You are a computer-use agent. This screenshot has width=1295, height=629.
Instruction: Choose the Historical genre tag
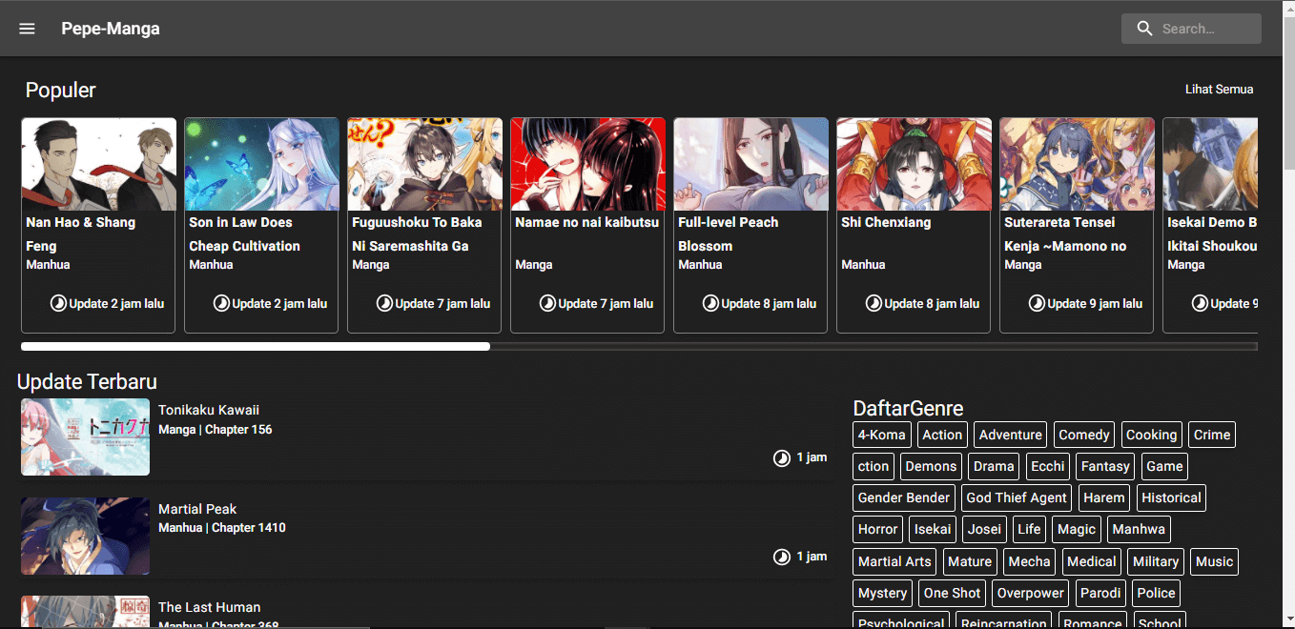pyautogui.click(x=1171, y=497)
